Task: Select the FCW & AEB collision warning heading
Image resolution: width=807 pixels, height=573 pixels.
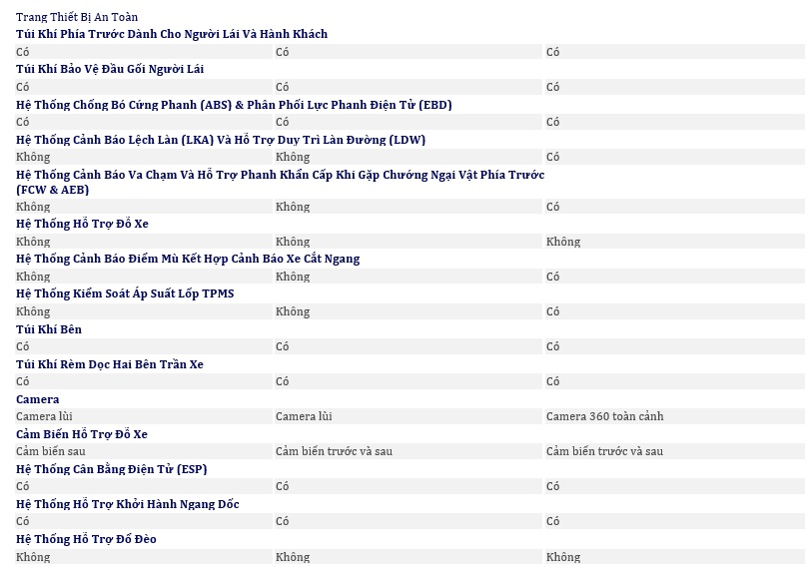Action: click(x=280, y=182)
